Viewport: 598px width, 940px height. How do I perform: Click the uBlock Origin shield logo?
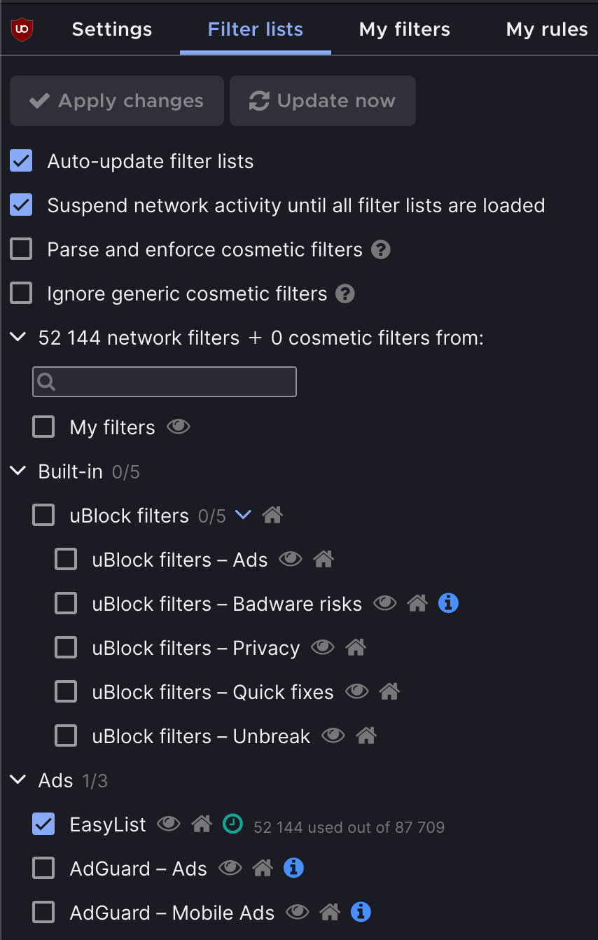(22, 29)
